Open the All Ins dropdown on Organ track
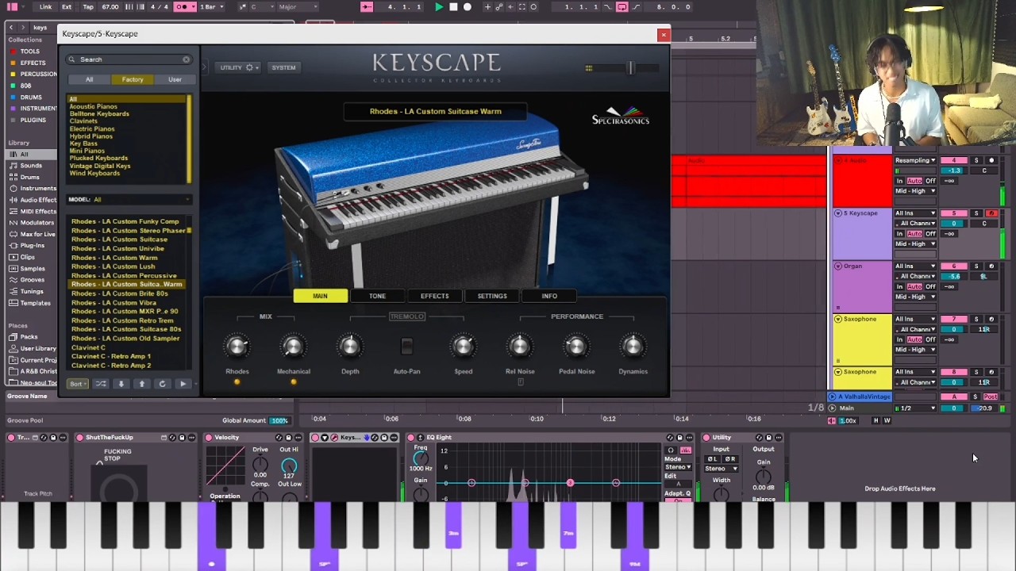Screen dimensions: 1016x571 (x=915, y=266)
